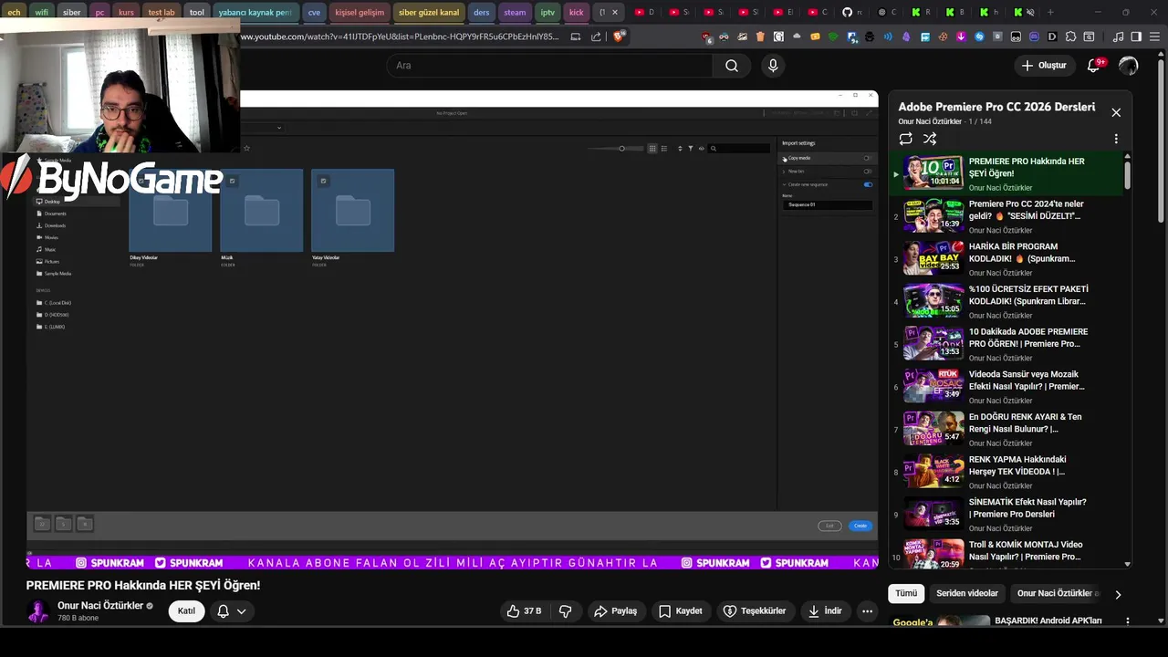This screenshot has height=657, width=1168.
Task: Open YouTube notifications bell with 9+ badge
Action: click(x=1094, y=66)
